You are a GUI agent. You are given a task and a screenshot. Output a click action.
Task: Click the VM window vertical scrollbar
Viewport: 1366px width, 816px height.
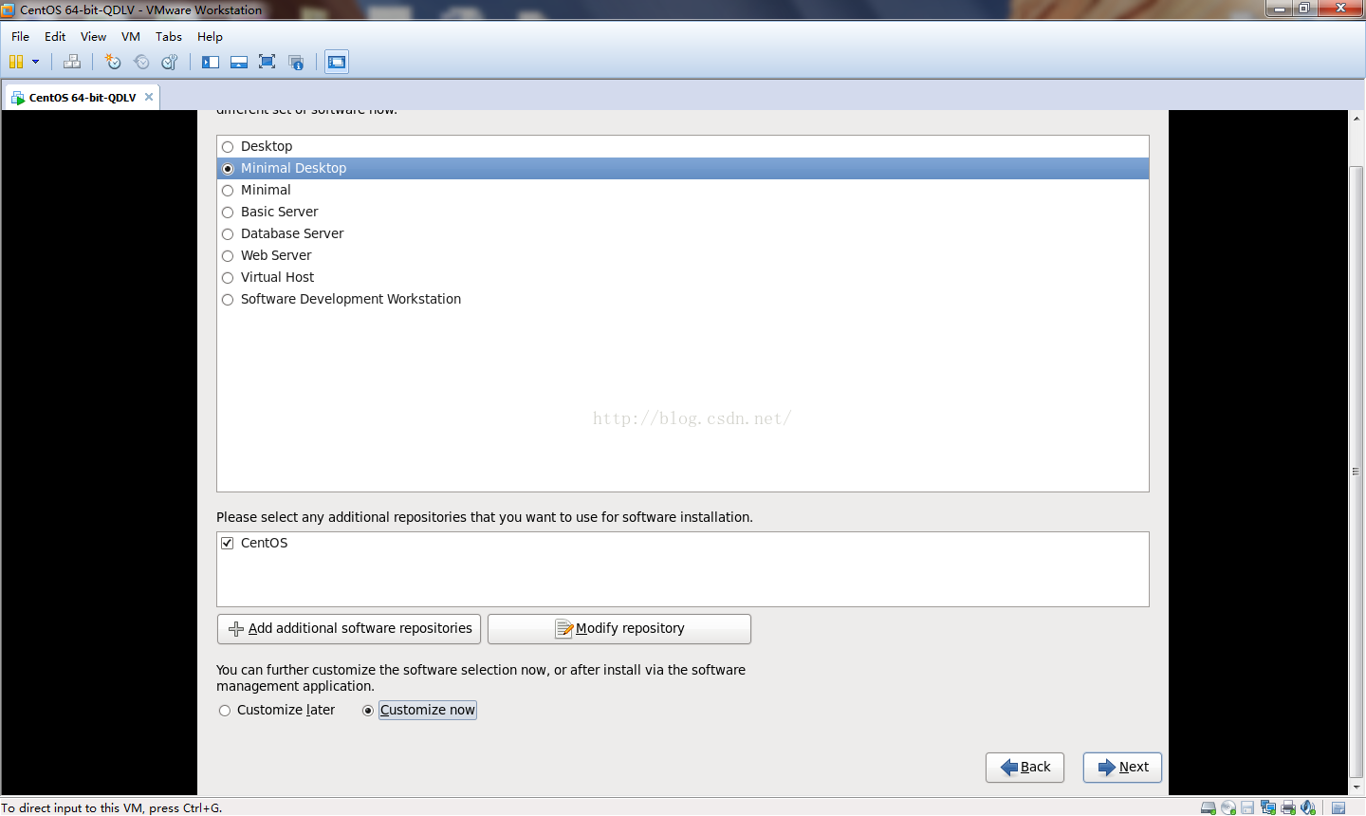click(x=1357, y=471)
